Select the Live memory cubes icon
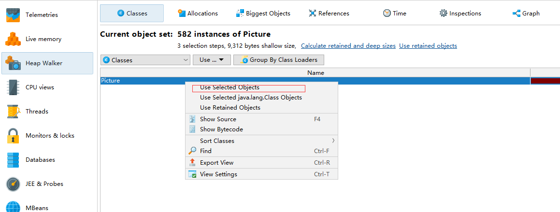The width and height of the screenshot is (560, 212). tap(13, 39)
